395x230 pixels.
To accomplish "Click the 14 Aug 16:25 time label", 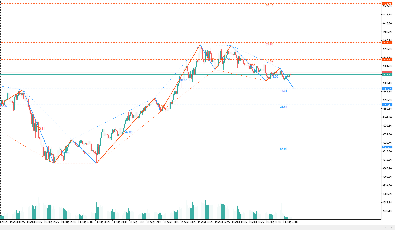I will pyautogui.click(x=205, y=222).
